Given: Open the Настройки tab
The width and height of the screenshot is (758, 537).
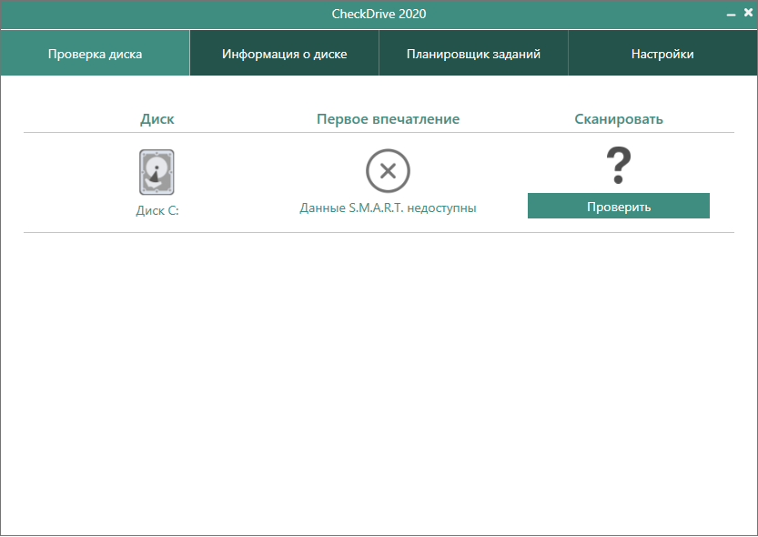Looking at the screenshot, I should [662, 53].
